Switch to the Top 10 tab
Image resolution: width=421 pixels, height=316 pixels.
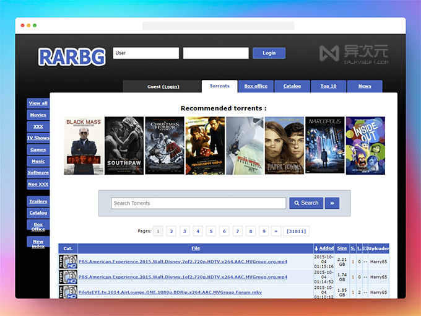pyautogui.click(x=328, y=86)
